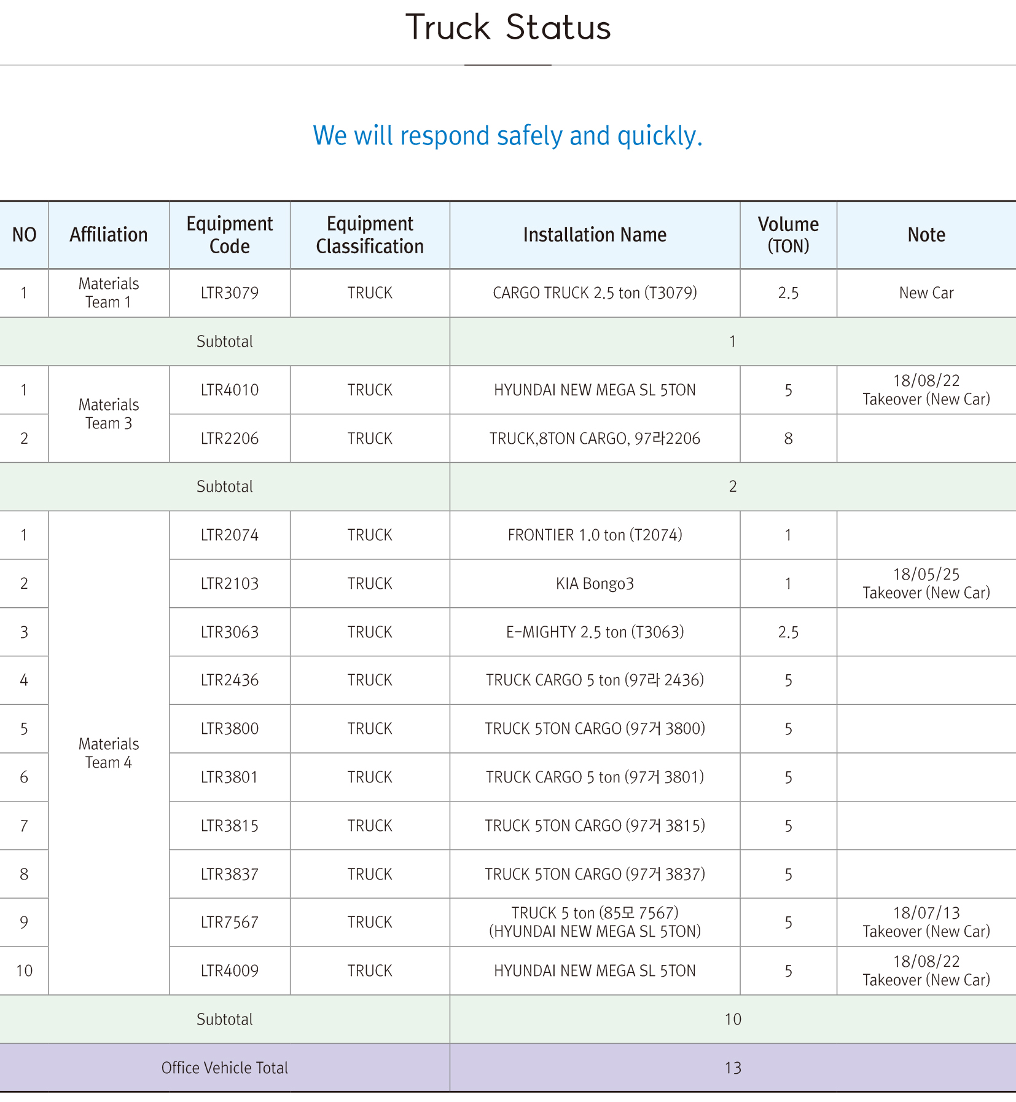
Task: Click equipment code LTR2206
Action: click(x=229, y=439)
